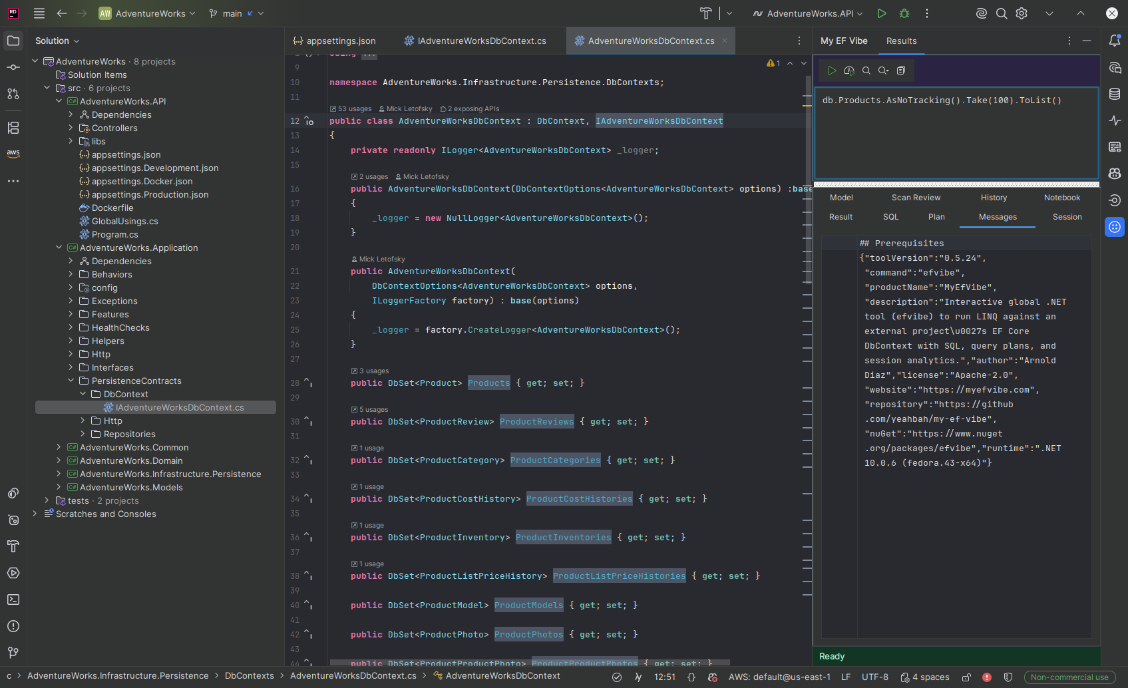Run AdventureWorks.API with the green play button
The image size is (1128, 688).
882,13
